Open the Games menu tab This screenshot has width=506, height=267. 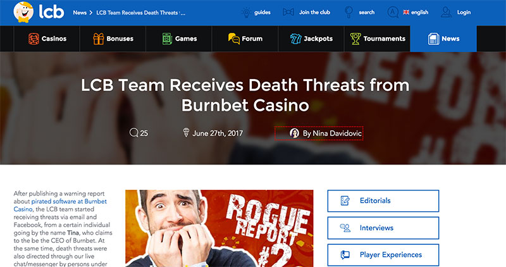point(179,39)
